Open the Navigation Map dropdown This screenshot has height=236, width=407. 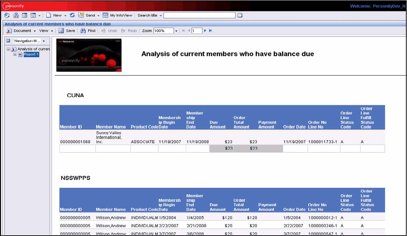click(x=44, y=41)
